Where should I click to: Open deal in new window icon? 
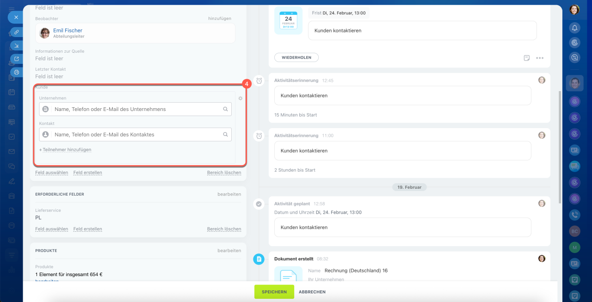click(x=16, y=59)
